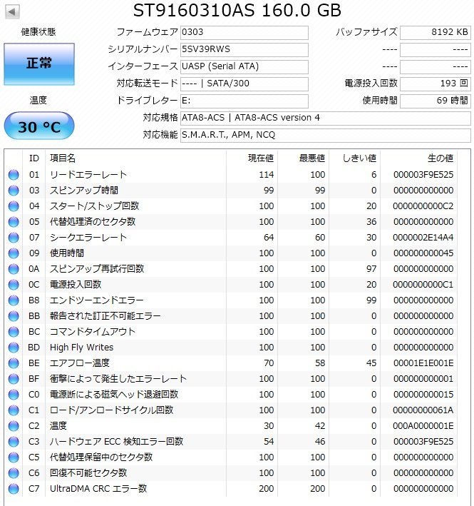The width and height of the screenshot is (474, 506).
Task: Click current value 200 in UltraDMA CRC row
Action: 267,489
